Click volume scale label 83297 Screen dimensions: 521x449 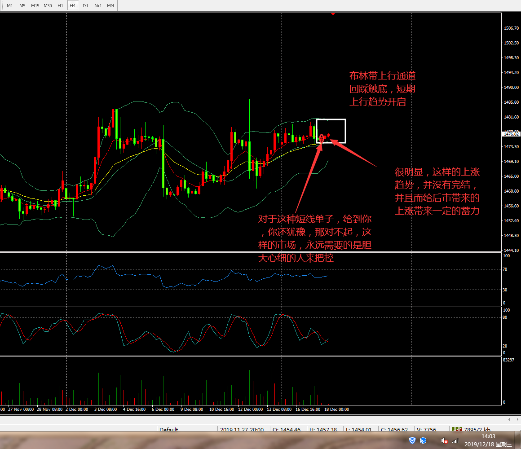click(x=508, y=360)
